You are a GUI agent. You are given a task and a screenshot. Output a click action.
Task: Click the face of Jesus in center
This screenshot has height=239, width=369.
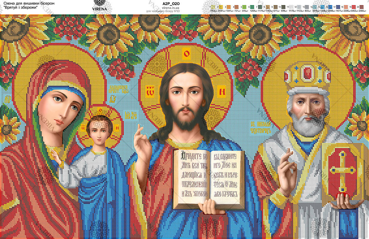pos(185,96)
